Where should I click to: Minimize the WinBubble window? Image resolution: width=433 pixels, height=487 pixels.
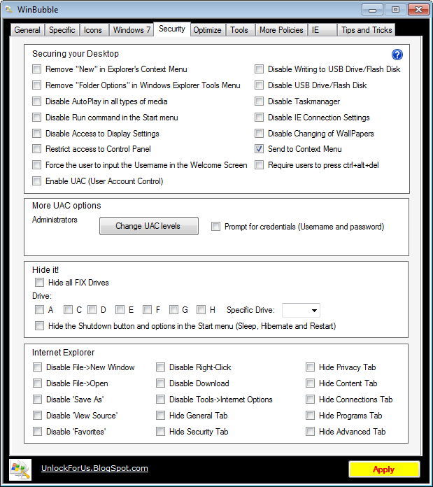[372, 10]
